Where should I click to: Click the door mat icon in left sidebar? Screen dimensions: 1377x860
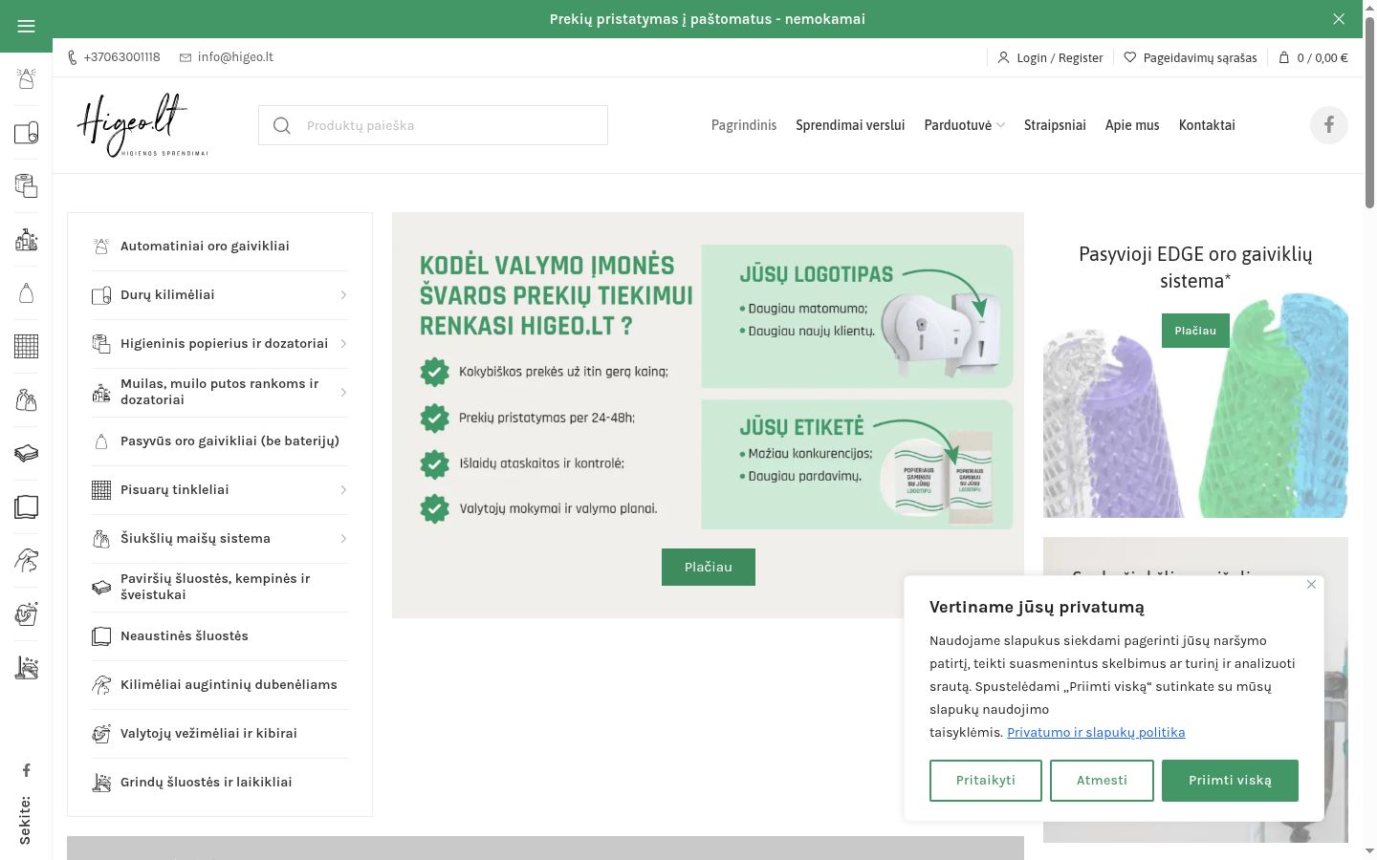pos(26,133)
